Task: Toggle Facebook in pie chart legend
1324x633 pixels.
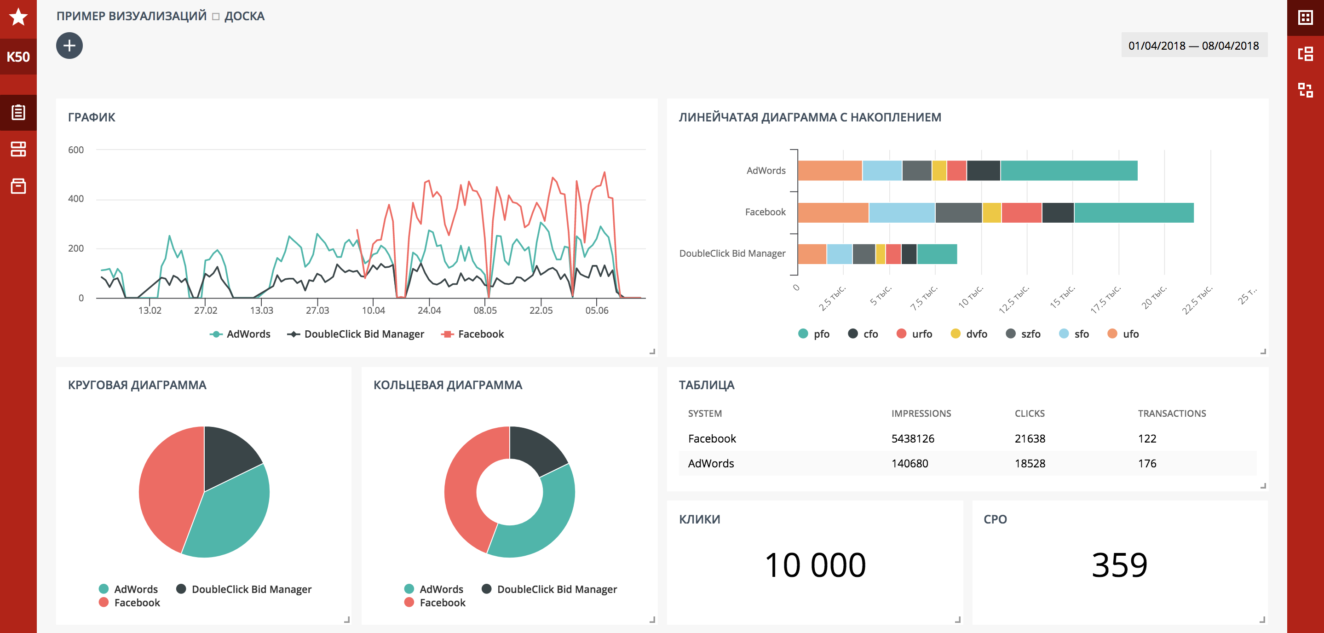Action: (129, 603)
